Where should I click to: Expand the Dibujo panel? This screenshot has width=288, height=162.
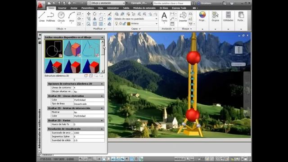[x=61, y=29]
